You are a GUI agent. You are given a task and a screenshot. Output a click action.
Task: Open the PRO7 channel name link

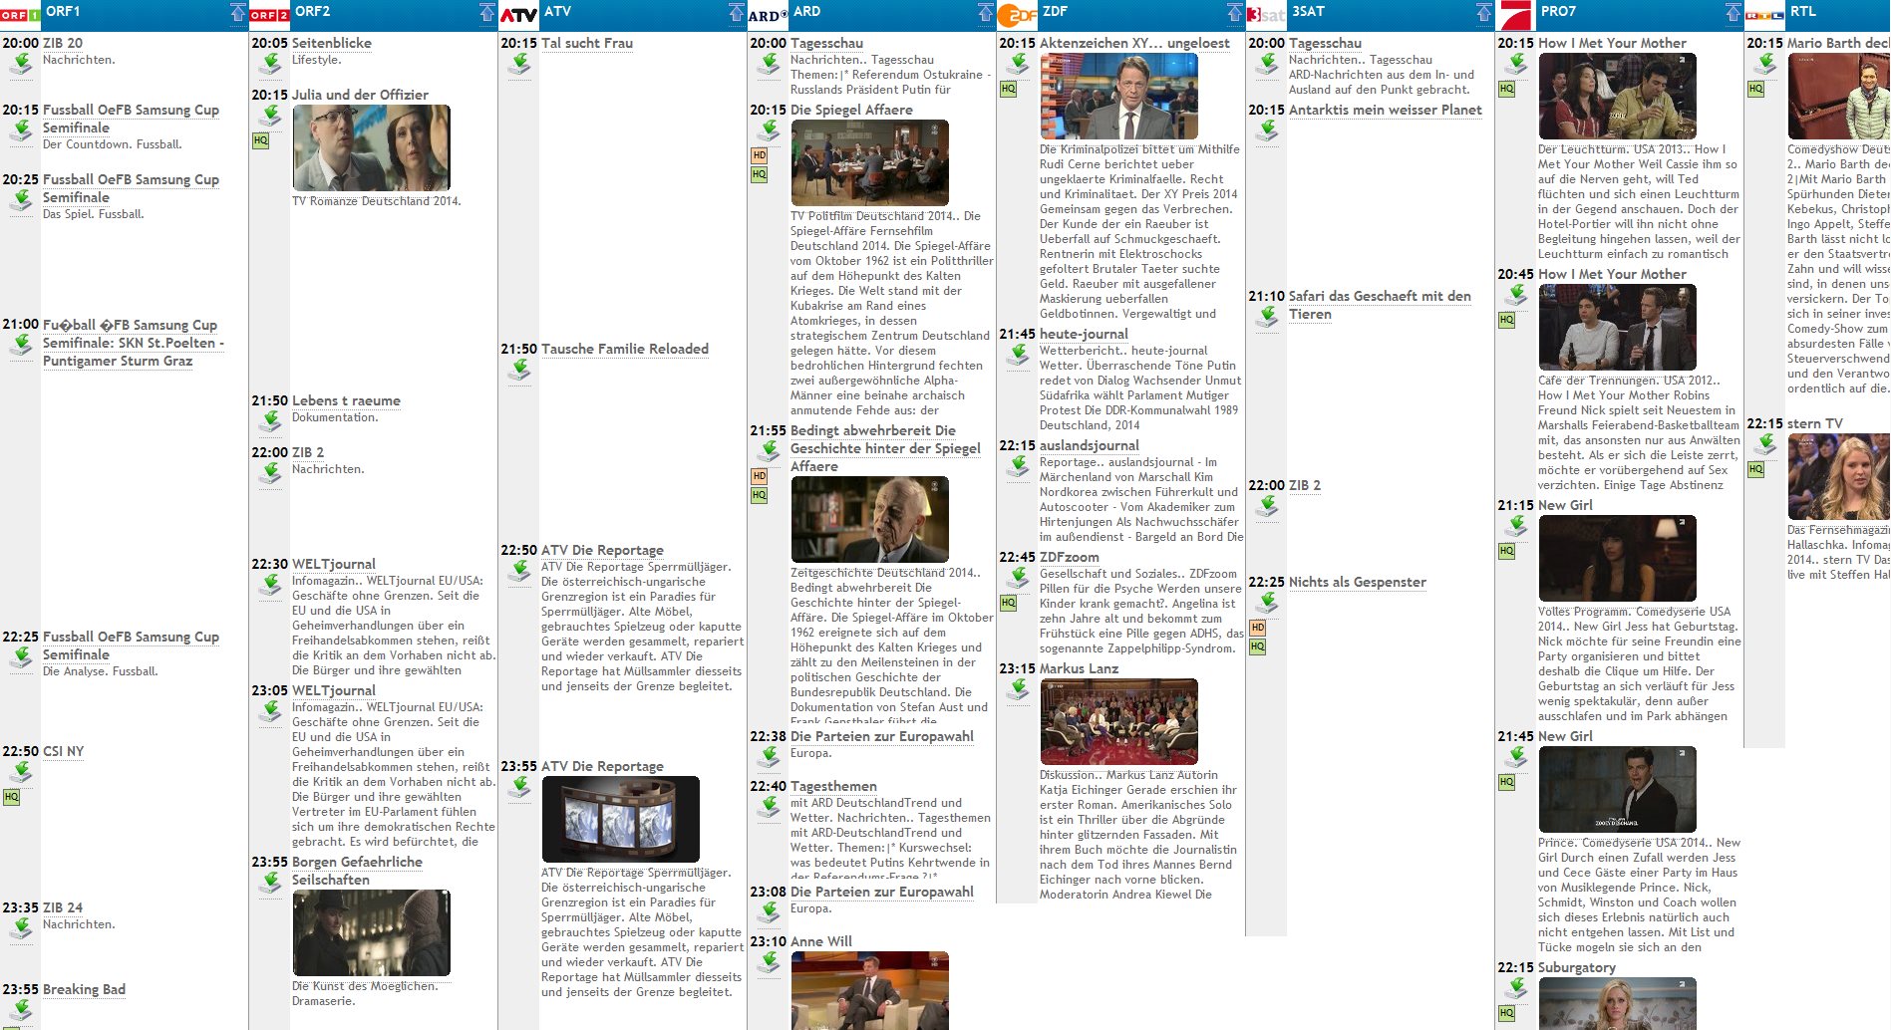1558,11
